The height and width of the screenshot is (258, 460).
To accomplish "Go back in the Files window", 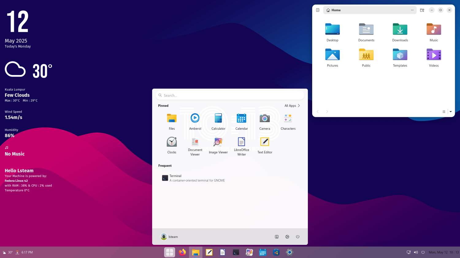I will (x=318, y=112).
